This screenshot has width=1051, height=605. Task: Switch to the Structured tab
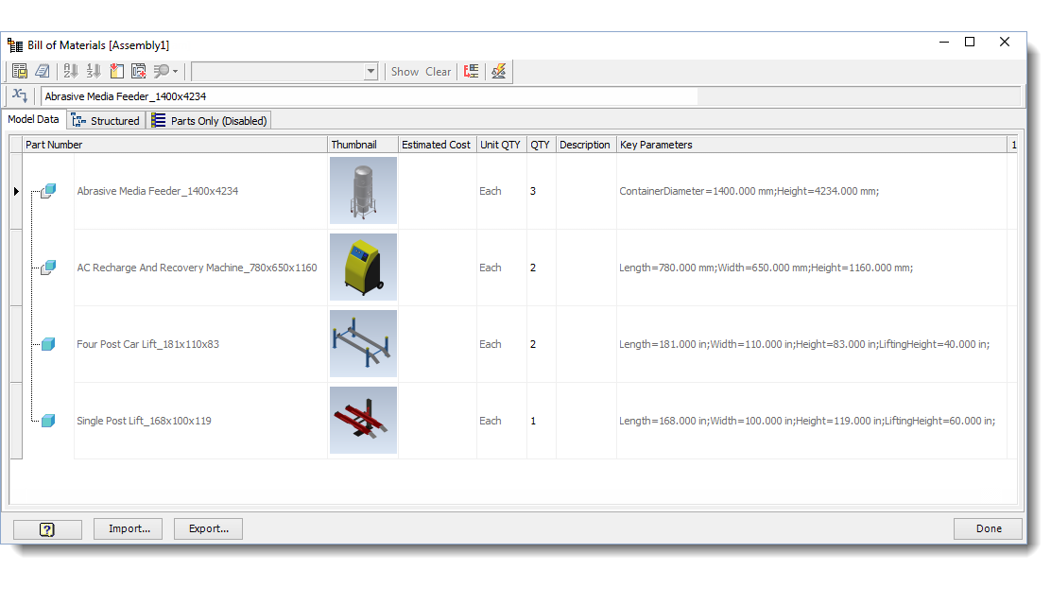(x=106, y=120)
